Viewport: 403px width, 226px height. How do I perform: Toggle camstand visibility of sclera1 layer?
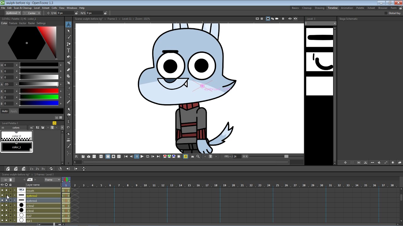pyautogui.click(x=6, y=211)
